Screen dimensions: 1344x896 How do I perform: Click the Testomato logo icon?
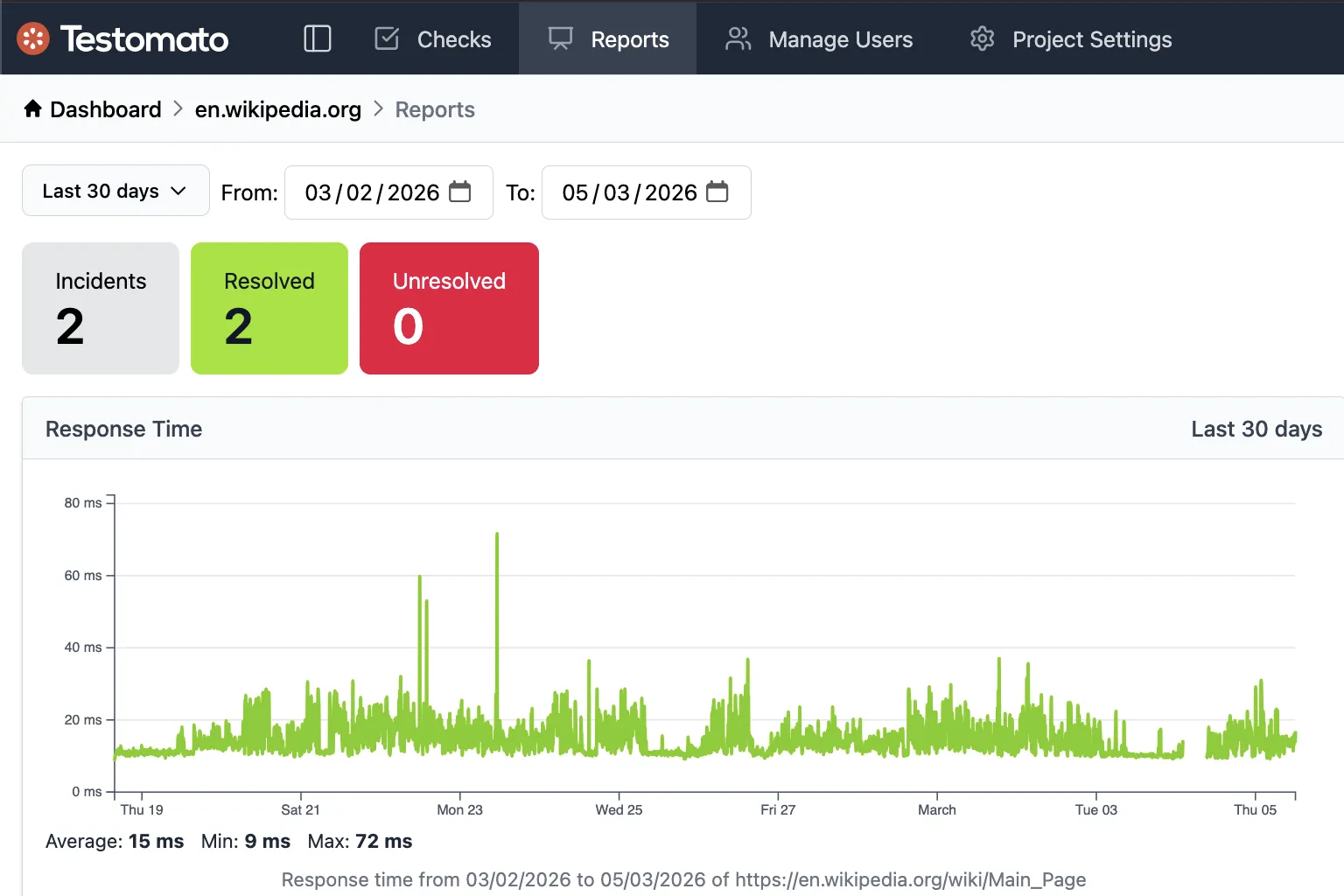32,38
